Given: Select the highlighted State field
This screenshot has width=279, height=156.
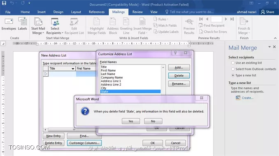Looking at the screenshot, I should click(130, 92).
